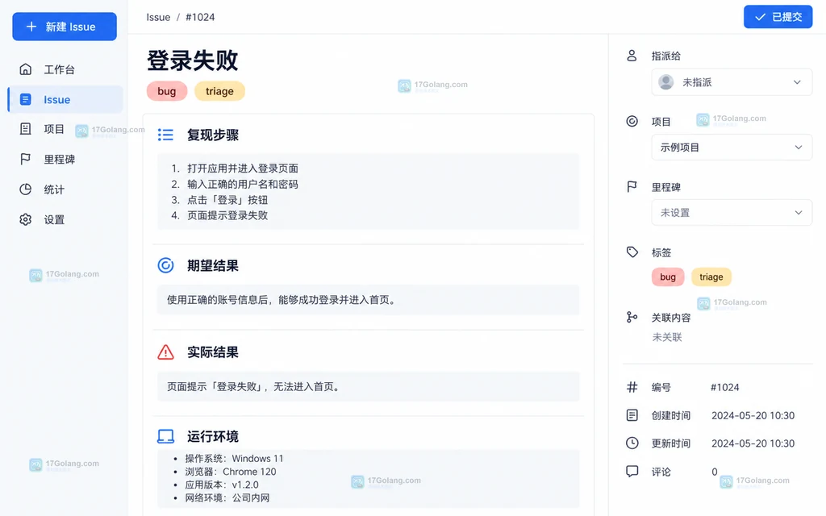Screen dimensions: 826x516
Task: Click the bug tag under the title
Action: pyautogui.click(x=166, y=91)
